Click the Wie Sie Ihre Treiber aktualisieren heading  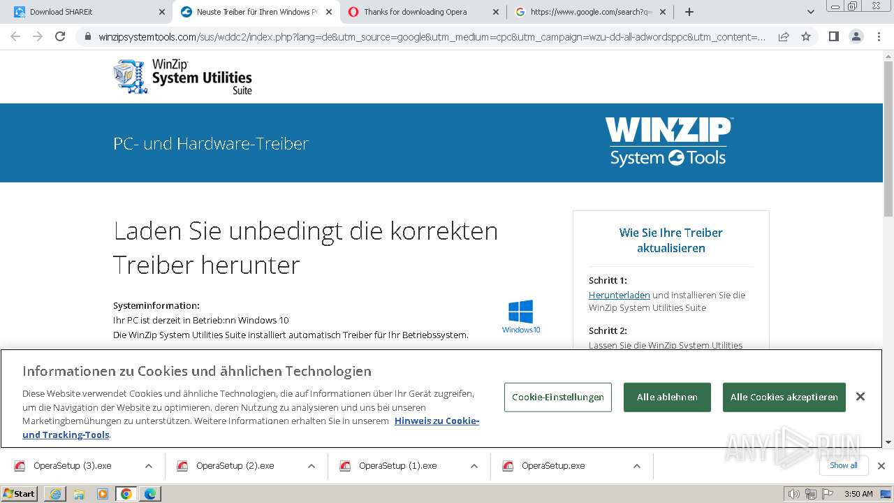pos(670,240)
